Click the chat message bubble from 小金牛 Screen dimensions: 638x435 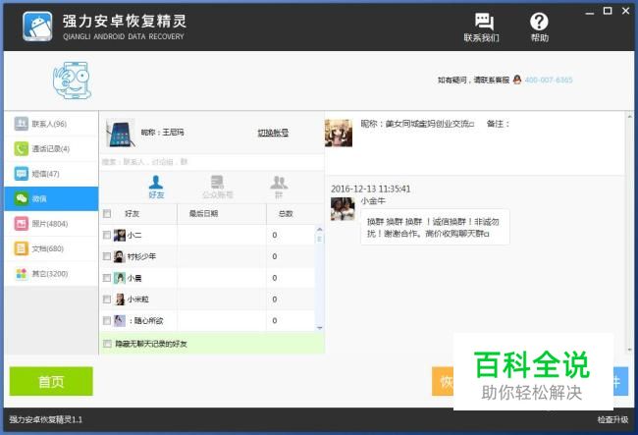click(x=435, y=227)
